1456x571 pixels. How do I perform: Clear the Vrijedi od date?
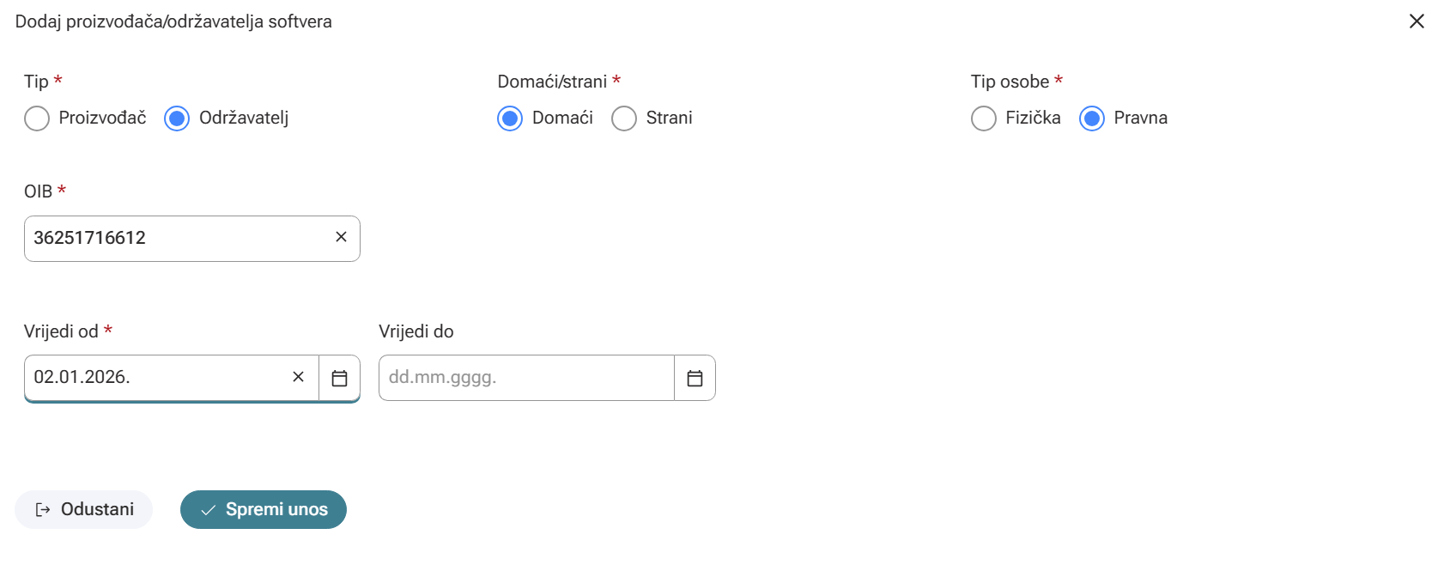pyautogui.click(x=298, y=377)
